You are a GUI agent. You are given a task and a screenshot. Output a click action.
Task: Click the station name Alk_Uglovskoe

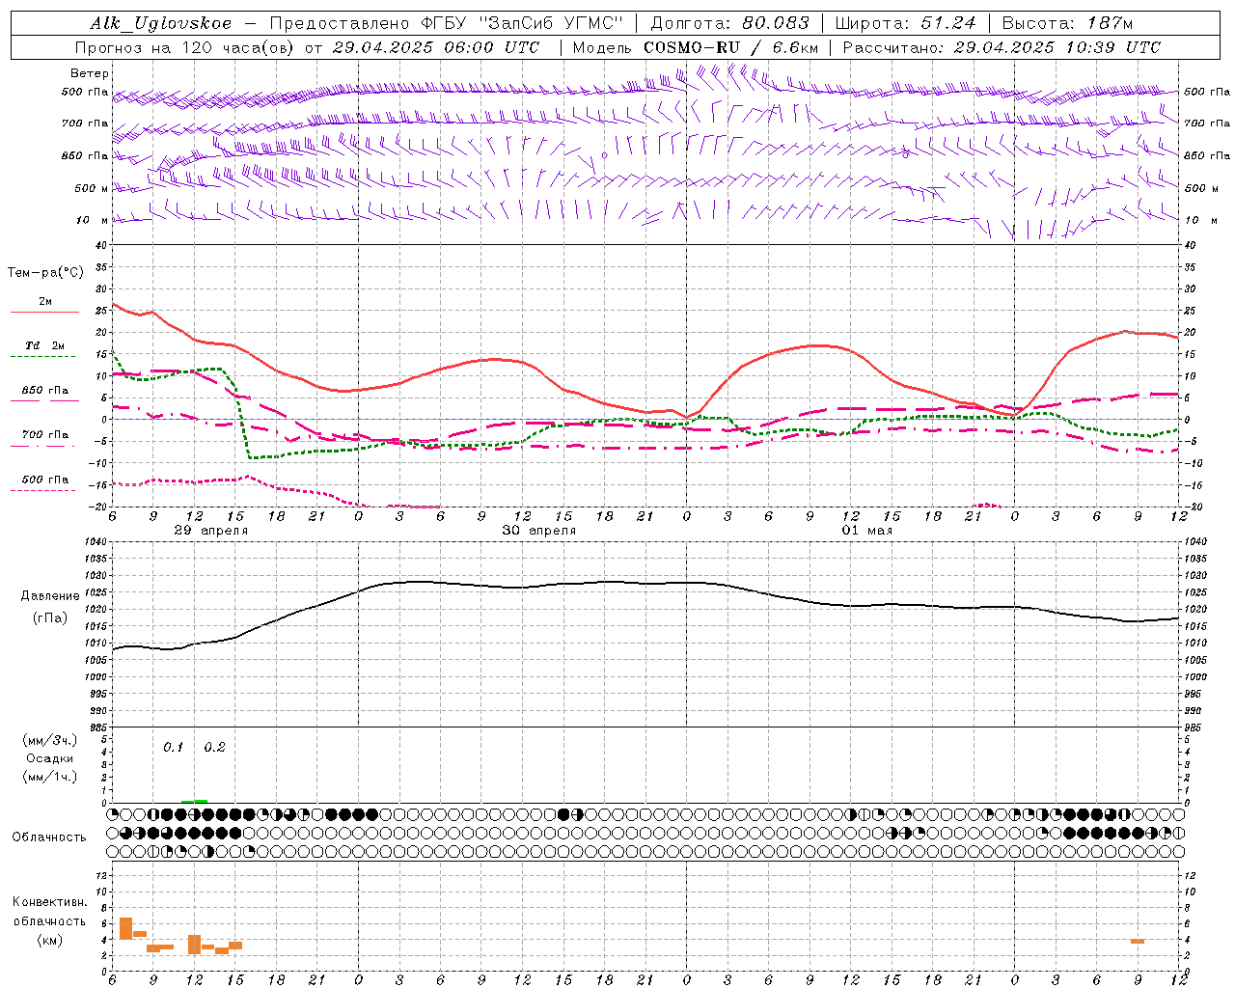pyautogui.click(x=161, y=23)
